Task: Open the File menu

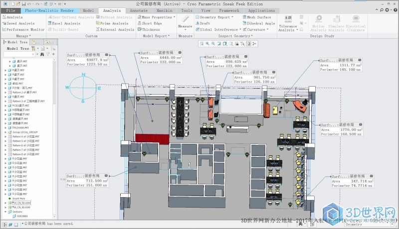Action: [x=10, y=10]
